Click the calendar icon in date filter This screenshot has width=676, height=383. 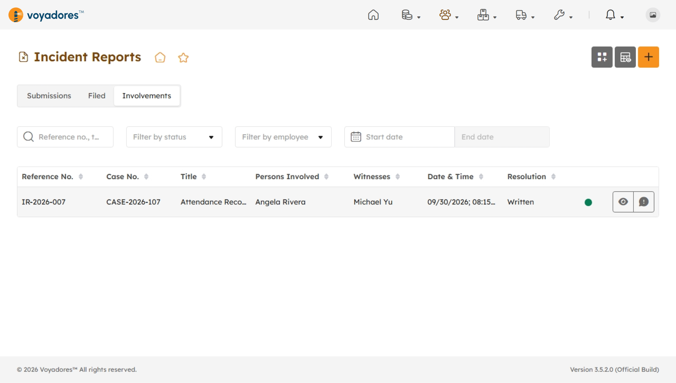tap(356, 137)
